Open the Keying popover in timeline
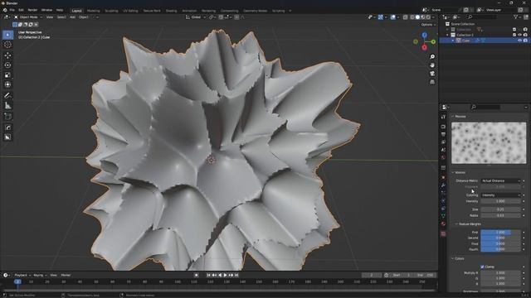The width and height of the screenshot is (531, 298). (x=40, y=275)
